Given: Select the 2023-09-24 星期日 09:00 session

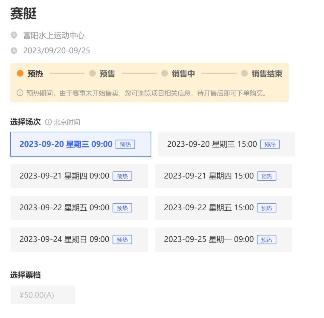Looking at the screenshot, I should pyautogui.click(x=79, y=239).
